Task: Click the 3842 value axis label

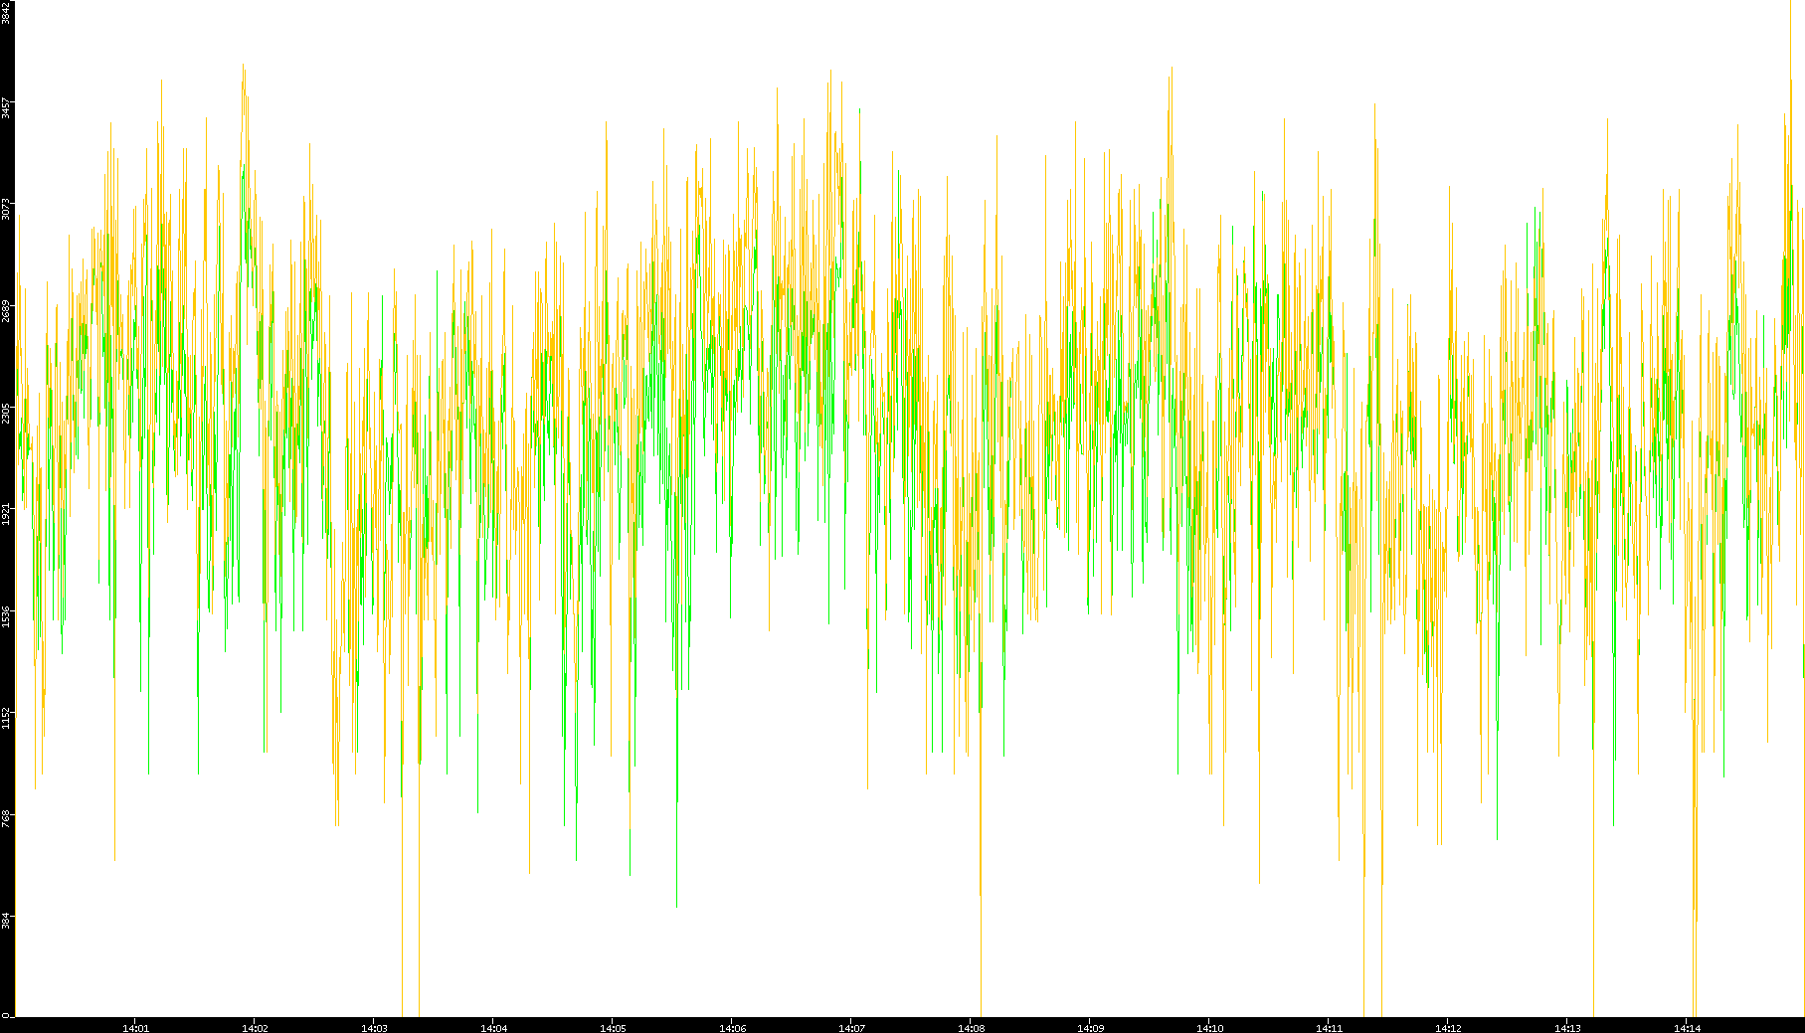Action: coord(6,11)
